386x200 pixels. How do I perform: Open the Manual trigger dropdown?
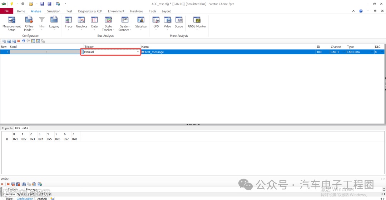[138, 52]
